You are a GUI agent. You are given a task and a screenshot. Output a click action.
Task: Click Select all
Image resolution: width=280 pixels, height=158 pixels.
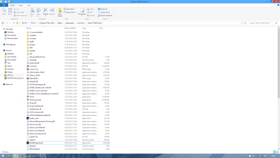[103, 9]
